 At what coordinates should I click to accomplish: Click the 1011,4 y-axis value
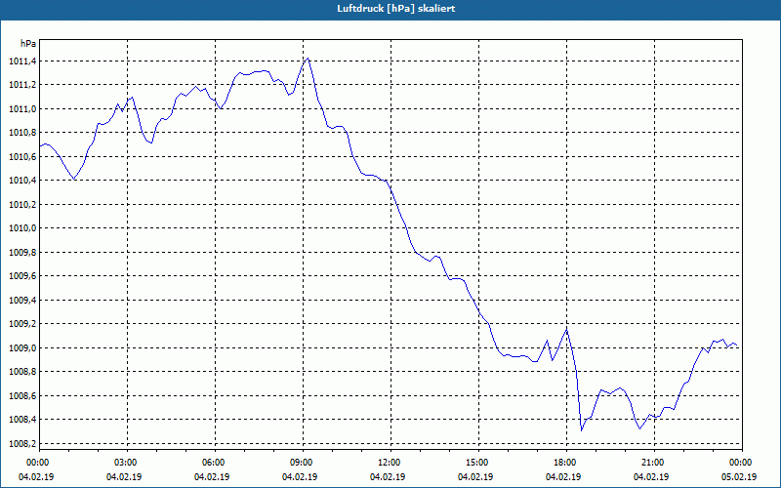22,61
